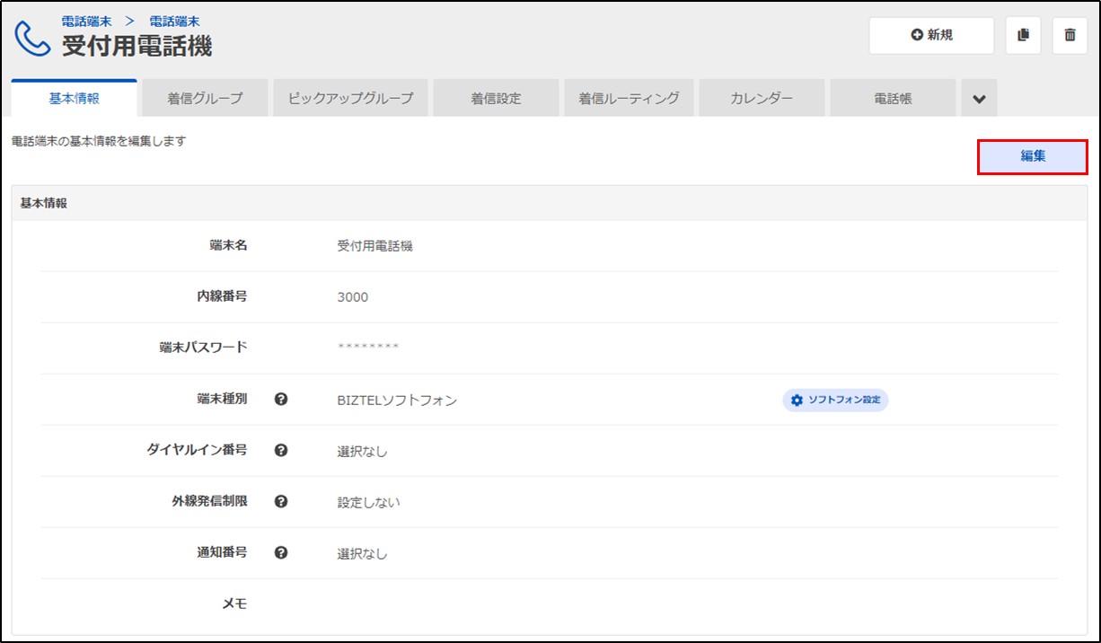Screen dimensions: 1101x643
Task: Click the 新規 create button
Action: pyautogui.click(x=931, y=36)
